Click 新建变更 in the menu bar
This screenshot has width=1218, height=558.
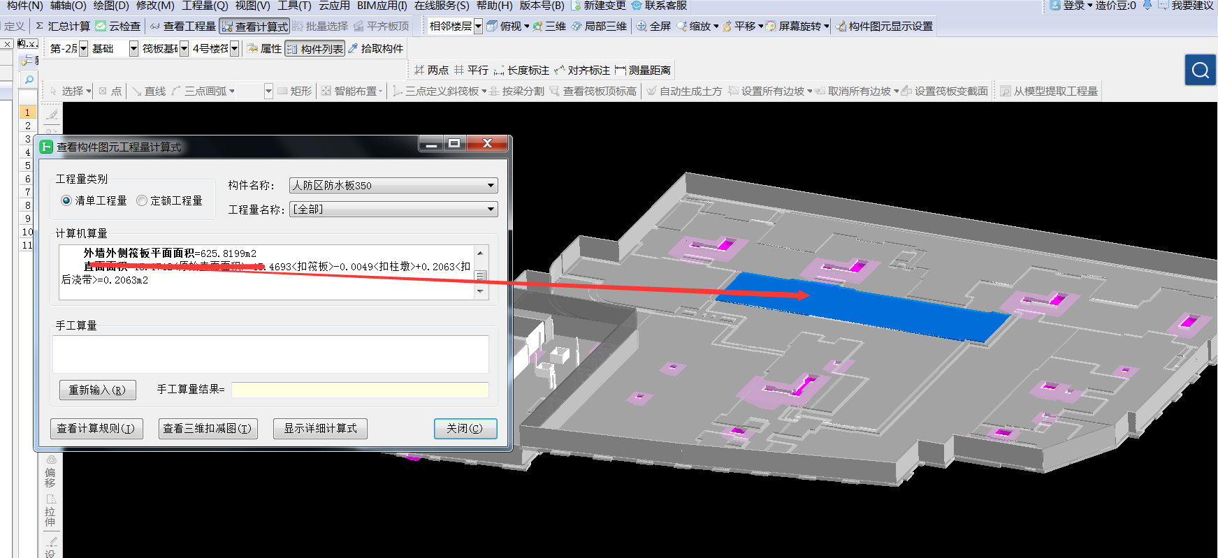pyautogui.click(x=598, y=6)
